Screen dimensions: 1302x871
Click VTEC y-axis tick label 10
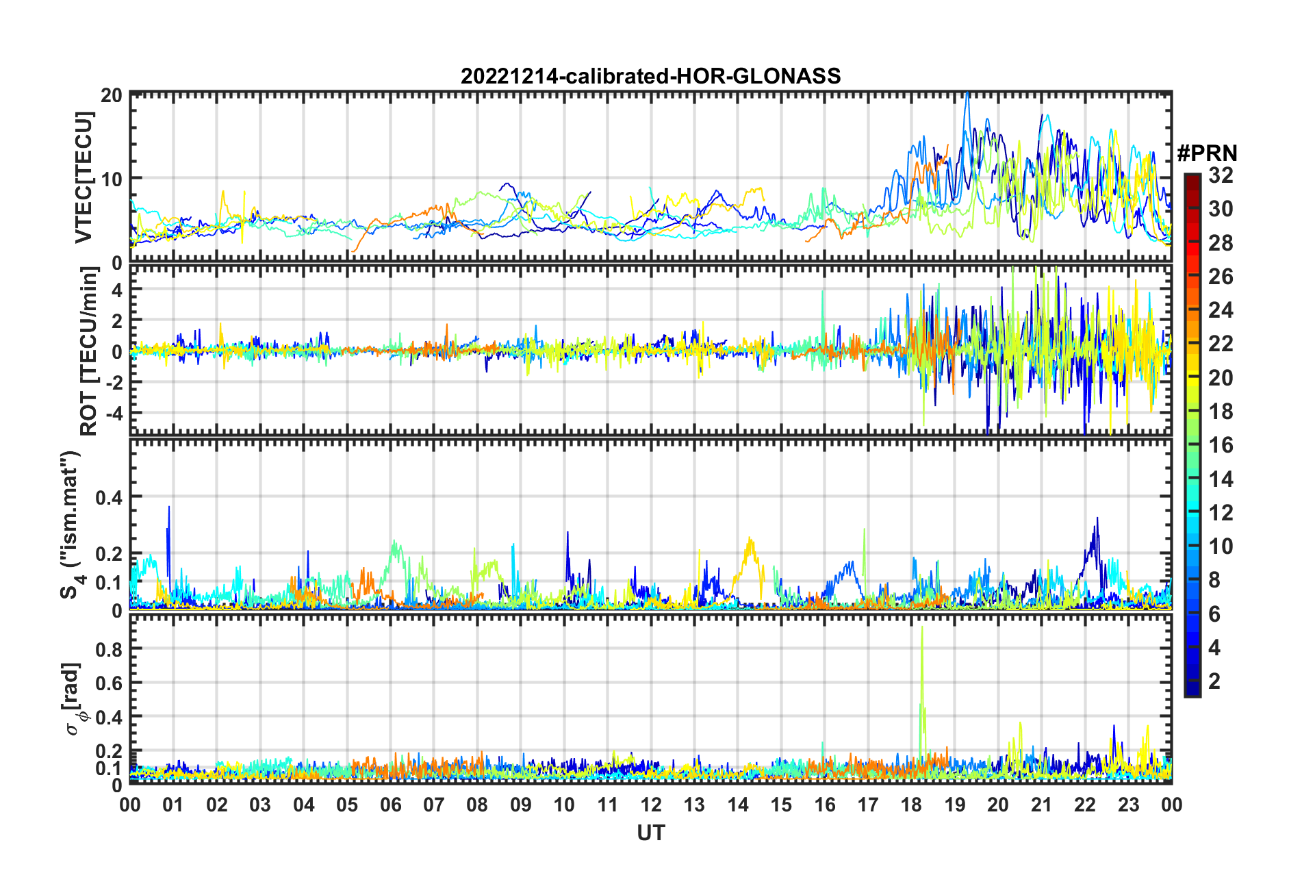point(112,179)
